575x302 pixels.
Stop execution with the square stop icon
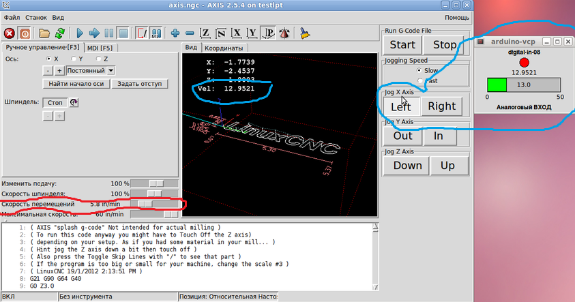tap(123, 33)
